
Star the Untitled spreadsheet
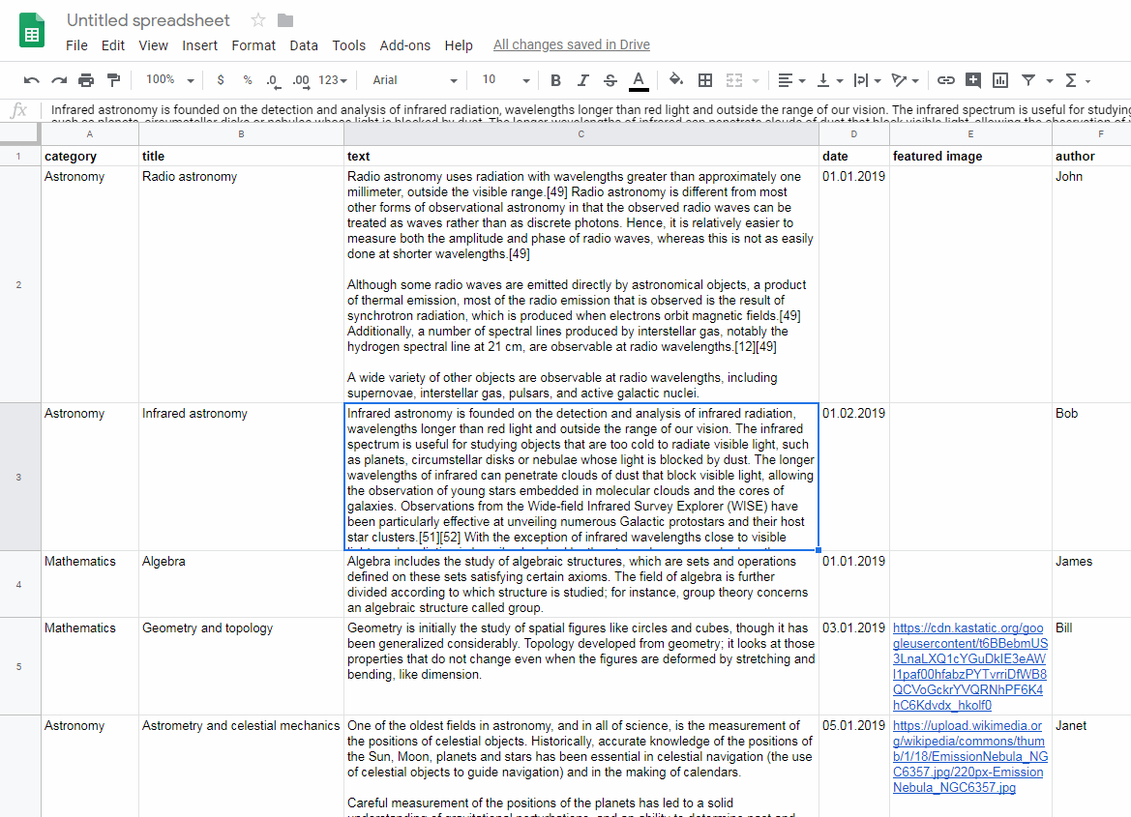click(257, 20)
